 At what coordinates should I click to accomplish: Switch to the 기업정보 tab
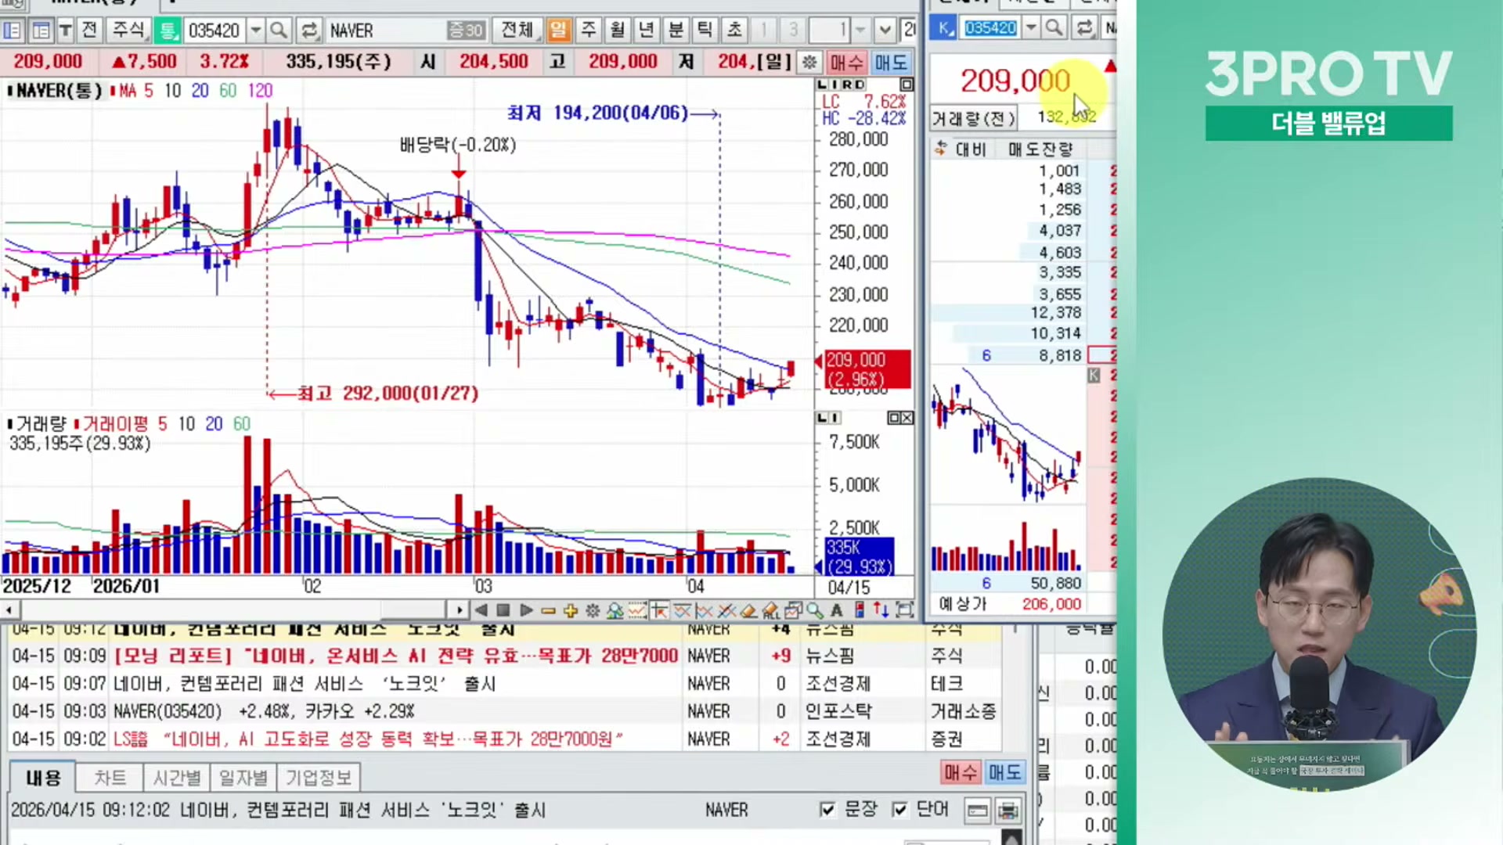point(319,778)
